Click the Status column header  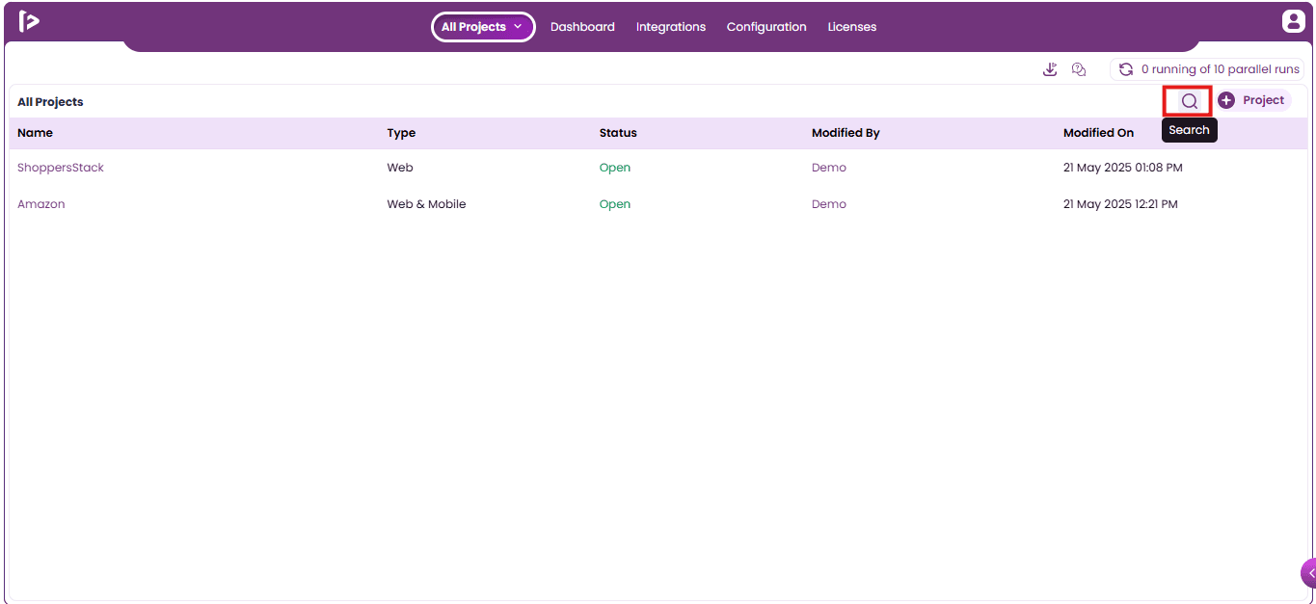point(618,133)
